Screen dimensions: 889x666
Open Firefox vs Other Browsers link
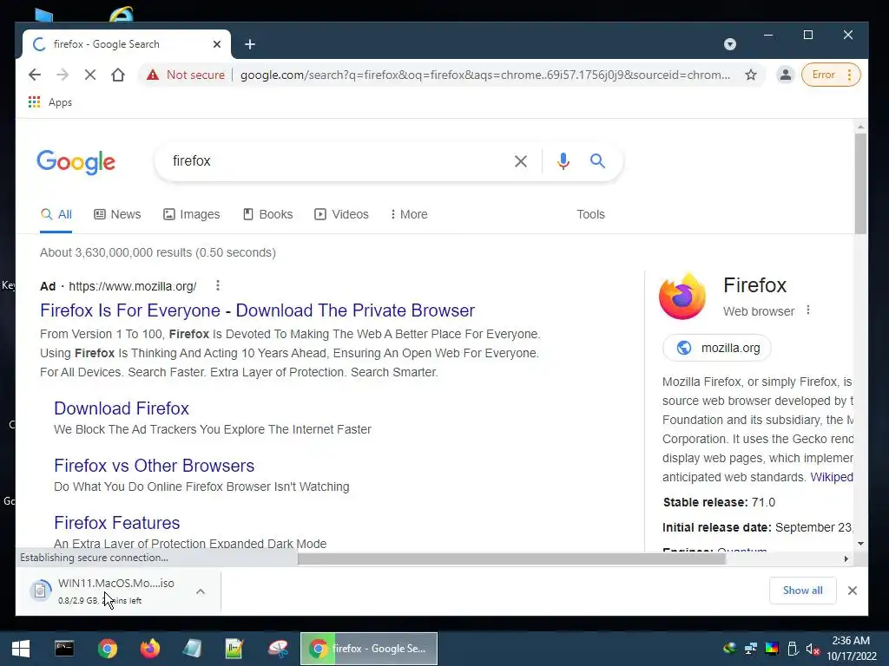coord(155,466)
